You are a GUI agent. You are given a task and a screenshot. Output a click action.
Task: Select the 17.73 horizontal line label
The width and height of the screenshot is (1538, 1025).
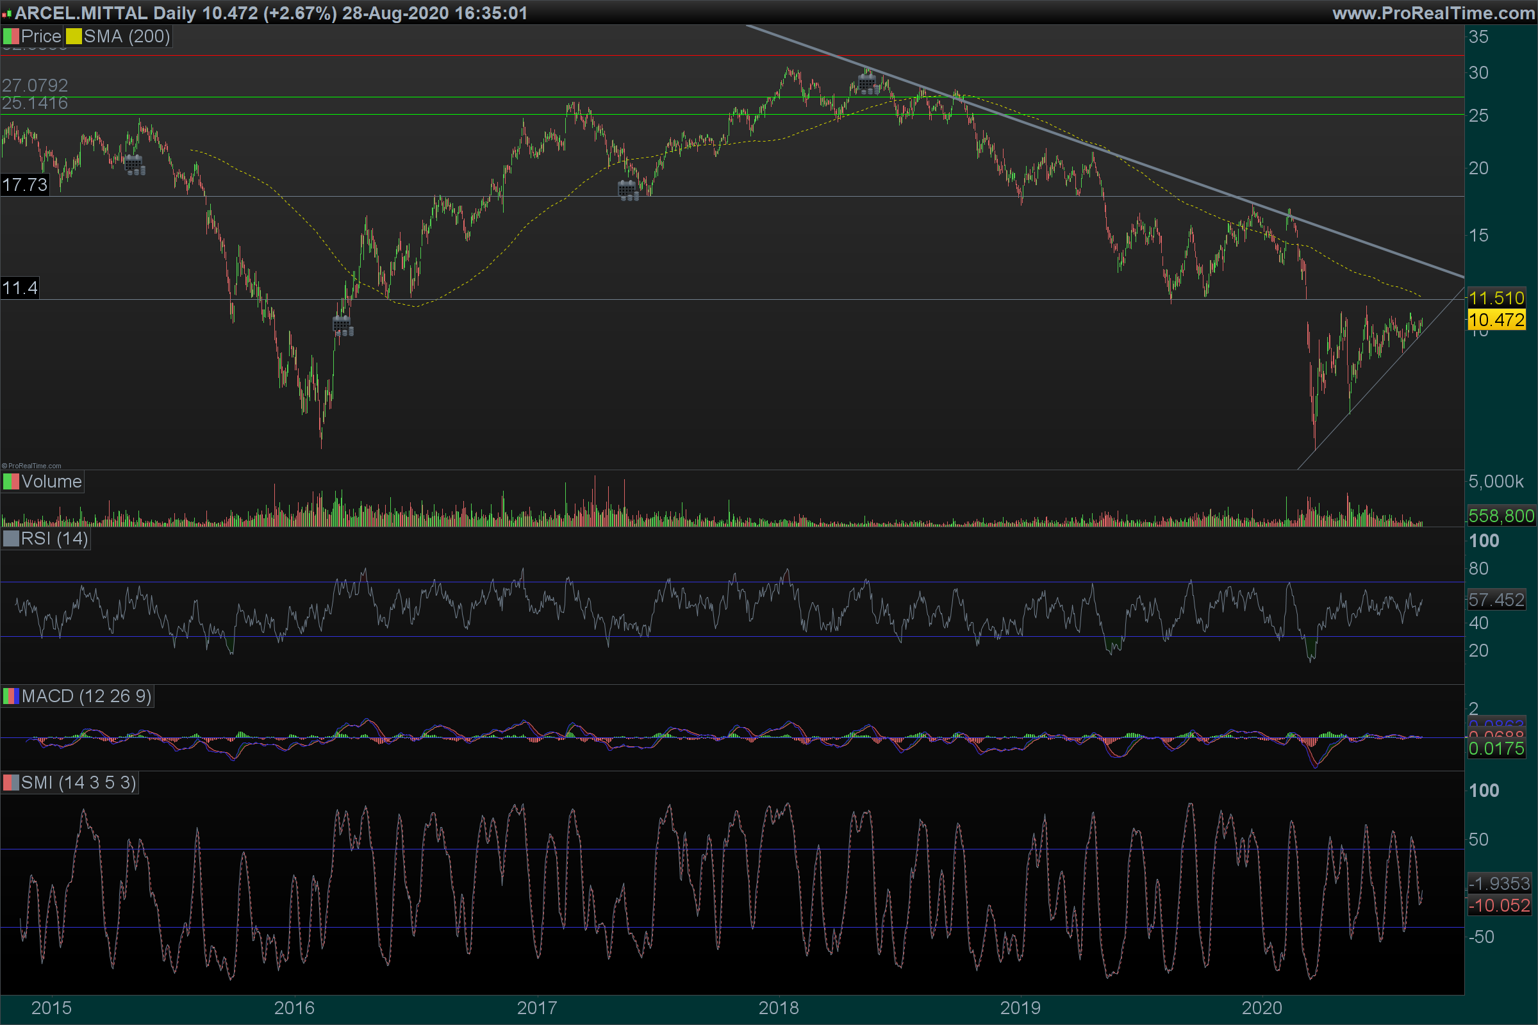point(25,185)
